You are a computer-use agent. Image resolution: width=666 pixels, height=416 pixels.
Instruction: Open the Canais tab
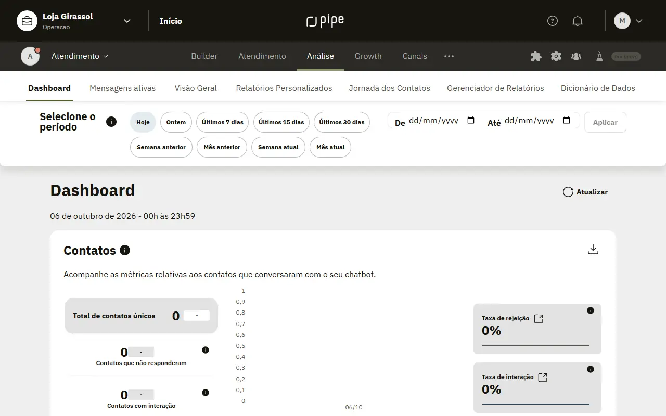415,56
